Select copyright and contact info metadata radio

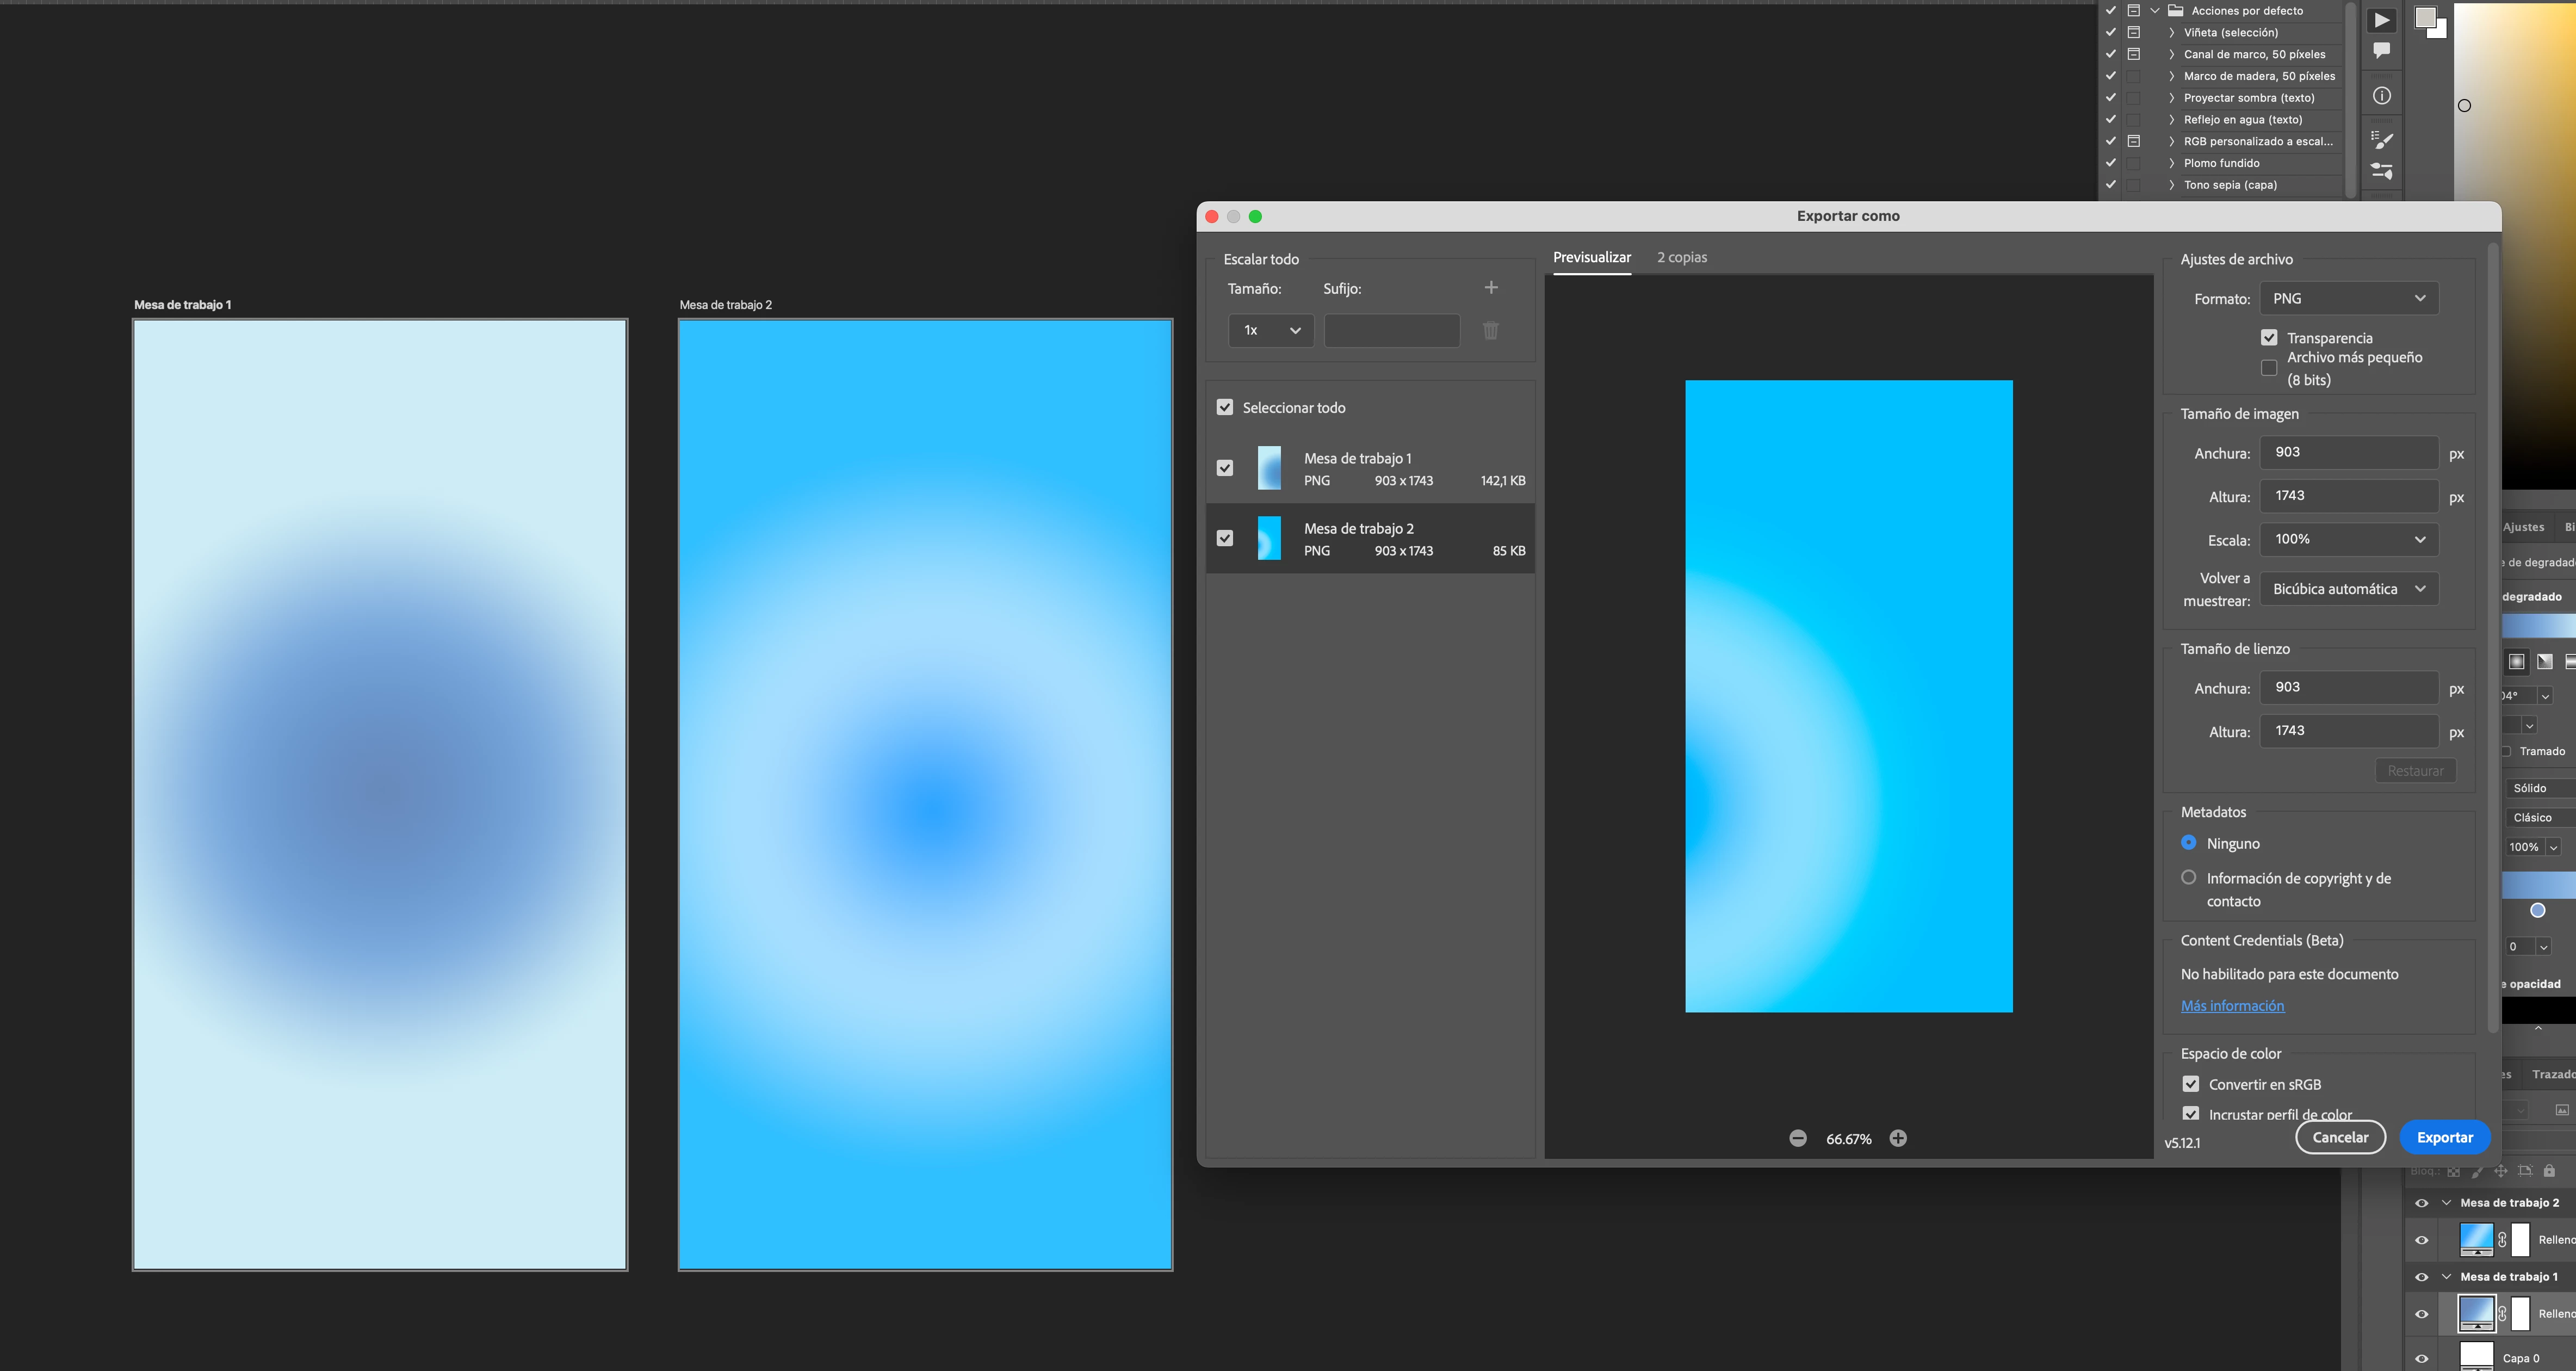[x=2189, y=877]
